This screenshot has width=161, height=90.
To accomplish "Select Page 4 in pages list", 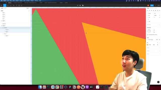I will pos(4,17).
